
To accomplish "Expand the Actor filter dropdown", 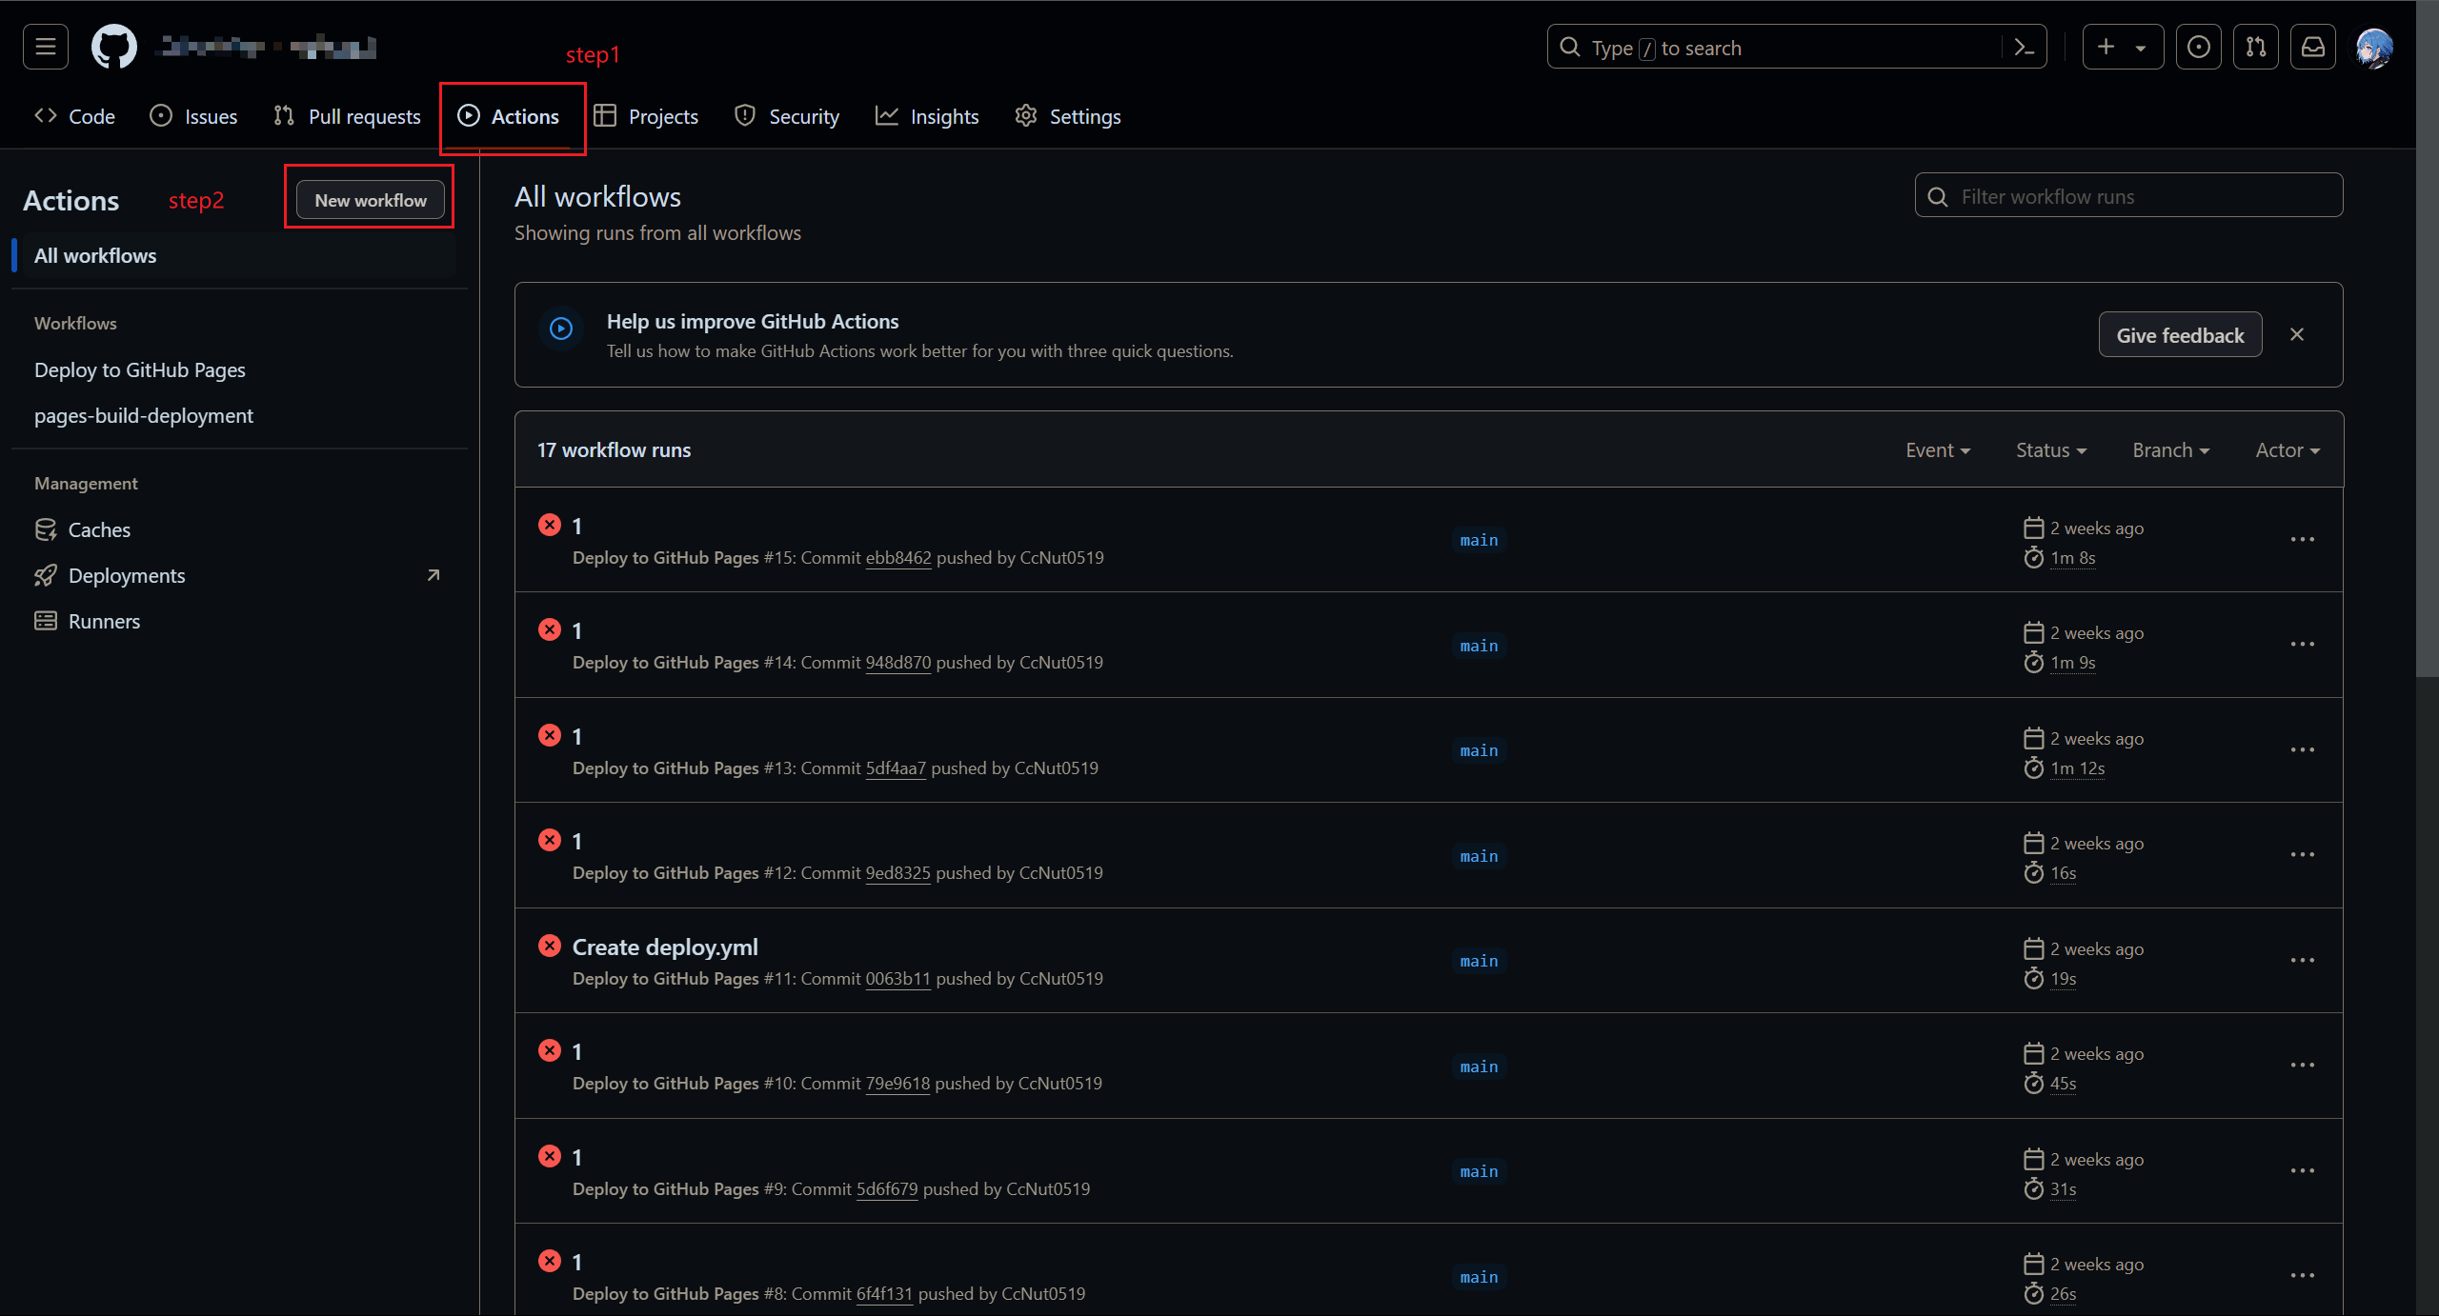I will [x=2287, y=449].
